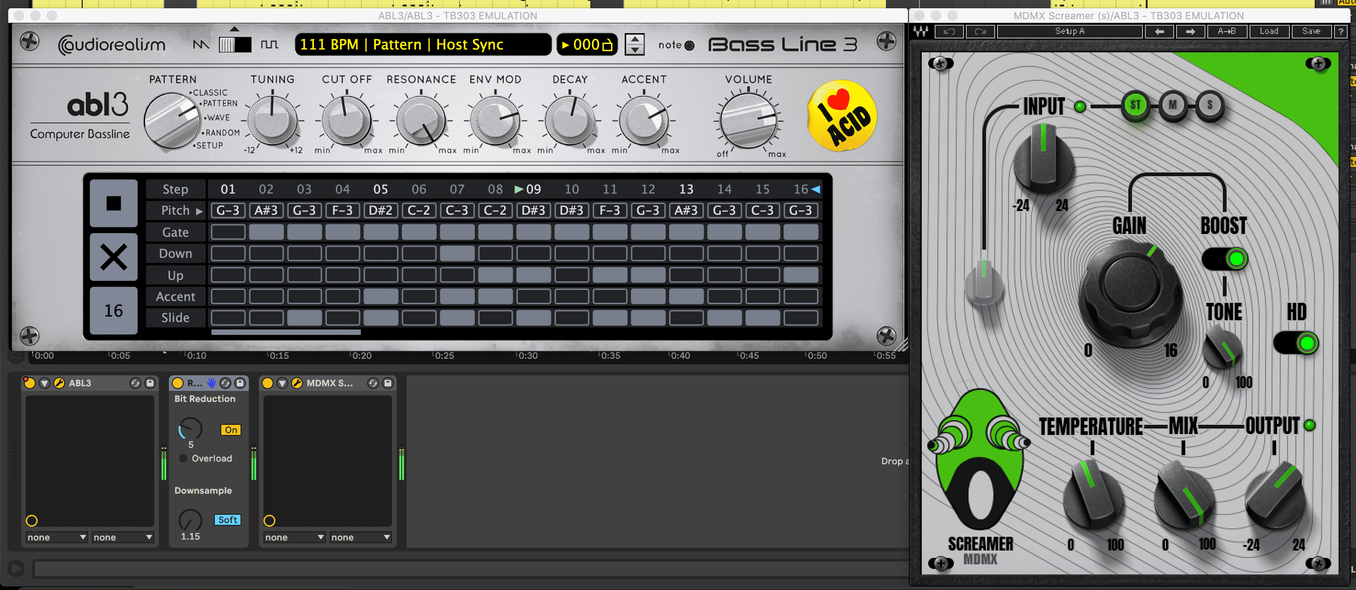The height and width of the screenshot is (590, 1356).
Task: Save MDMX Screamer preset disk icon
Action: [388, 383]
